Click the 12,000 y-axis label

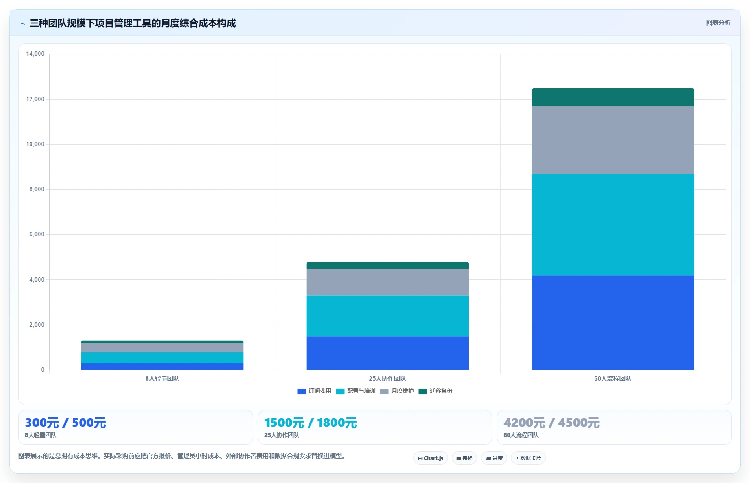click(x=35, y=99)
